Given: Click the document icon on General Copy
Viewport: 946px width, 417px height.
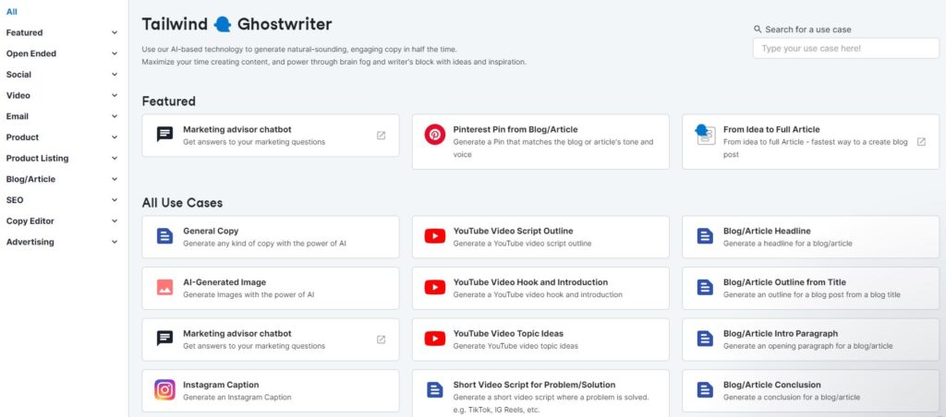Looking at the screenshot, I should click(164, 236).
